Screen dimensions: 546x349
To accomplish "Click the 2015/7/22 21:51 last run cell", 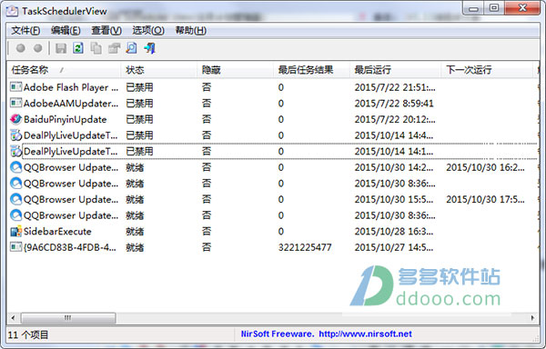I will click(x=395, y=87).
